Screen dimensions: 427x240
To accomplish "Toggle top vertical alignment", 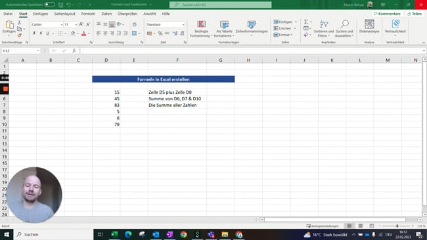I will (x=99, y=24).
